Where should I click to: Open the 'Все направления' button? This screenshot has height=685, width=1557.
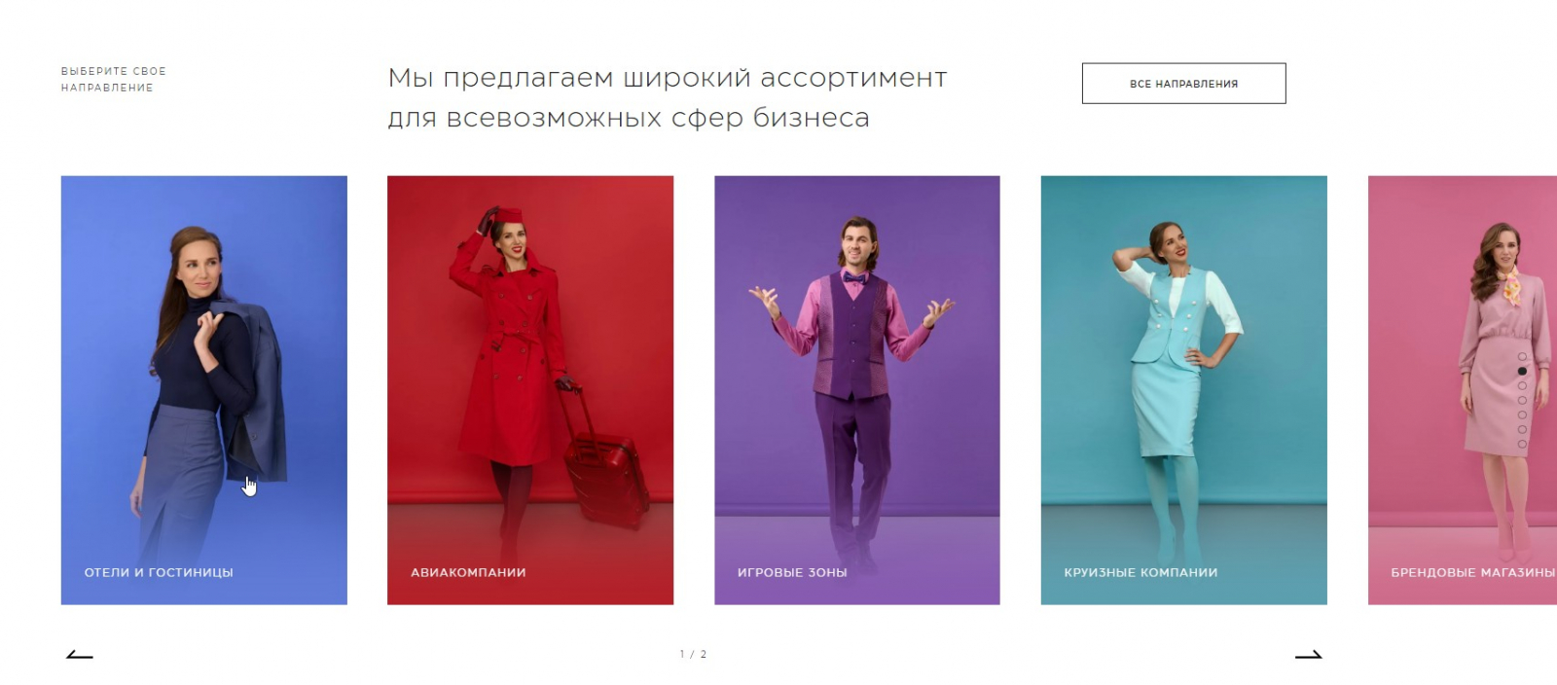click(1183, 84)
